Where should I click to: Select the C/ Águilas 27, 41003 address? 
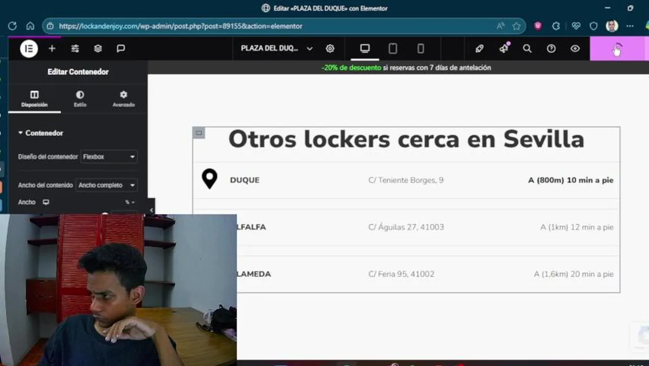point(406,227)
